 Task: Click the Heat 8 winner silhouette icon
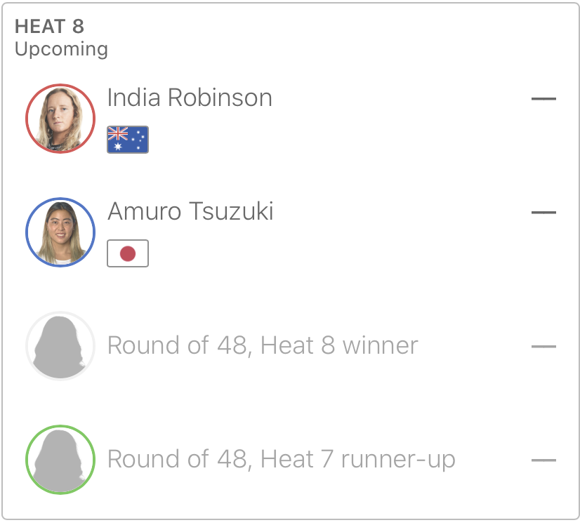pyautogui.click(x=60, y=346)
